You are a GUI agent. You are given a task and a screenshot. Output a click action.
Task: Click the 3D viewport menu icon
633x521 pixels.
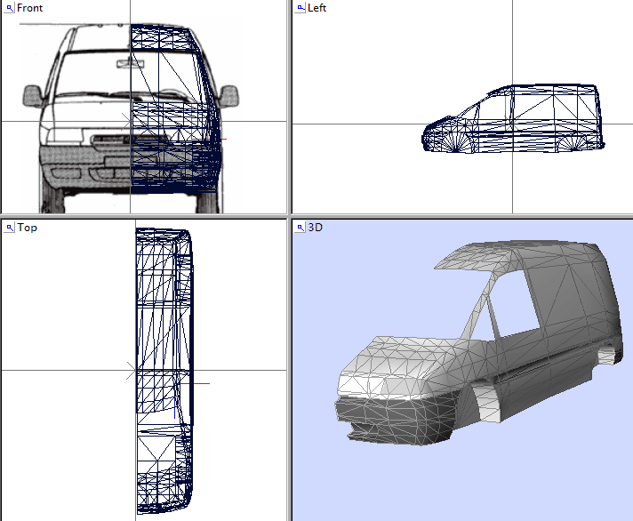point(300,228)
